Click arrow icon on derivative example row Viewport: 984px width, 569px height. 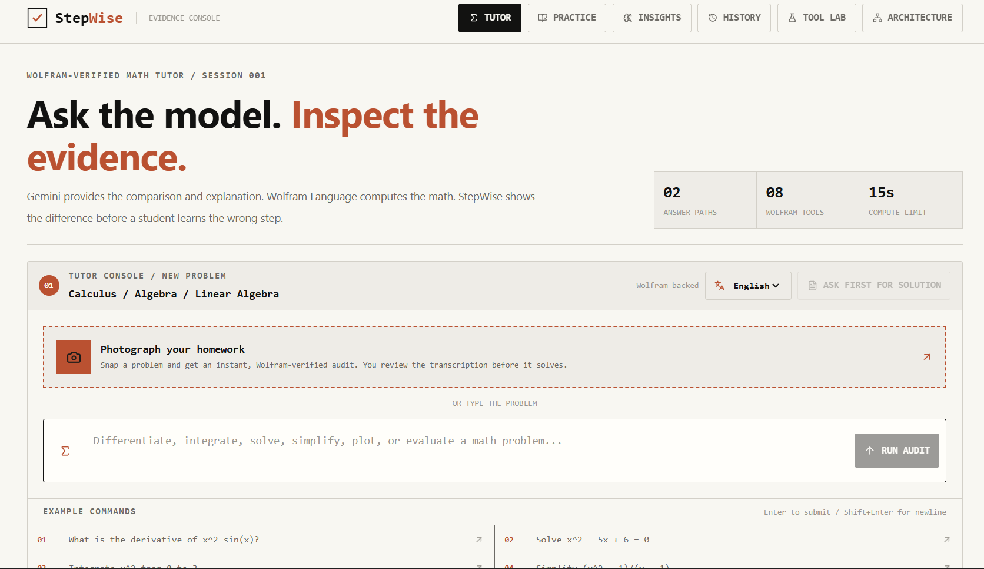pos(479,540)
